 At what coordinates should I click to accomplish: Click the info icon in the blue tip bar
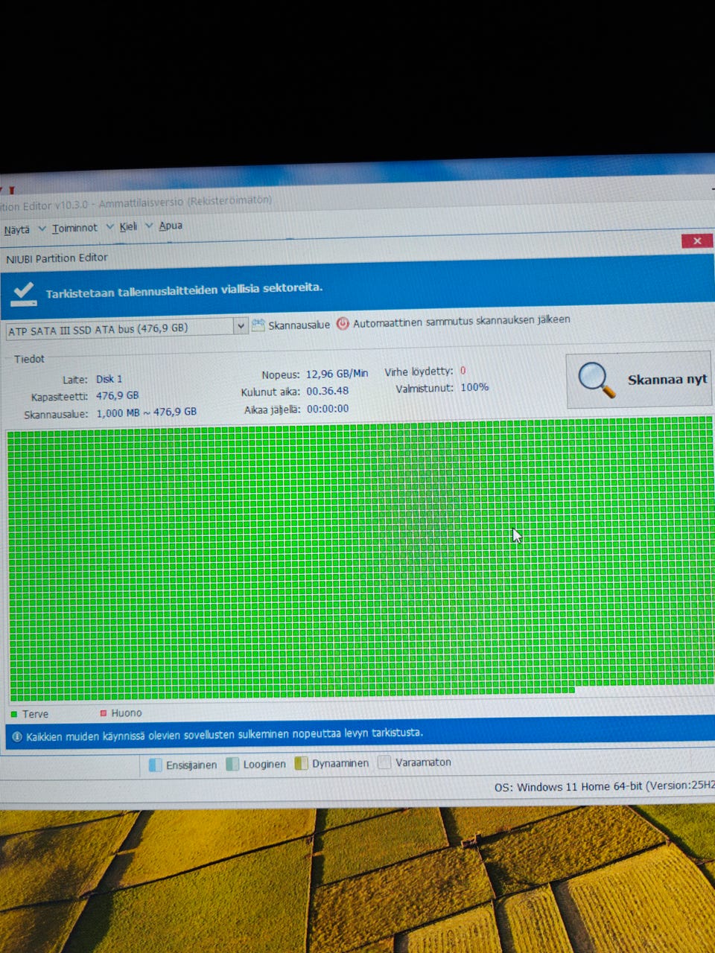click(17, 736)
